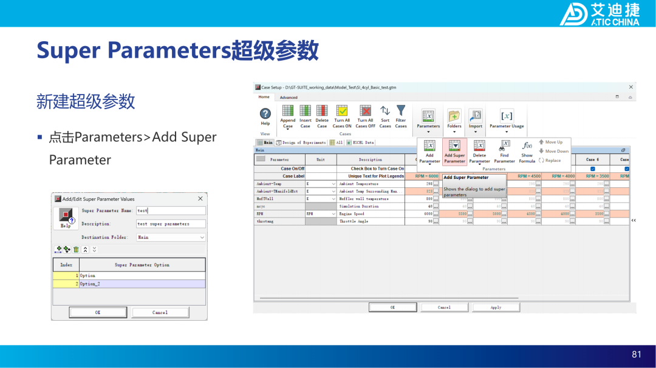Click the Filter Cases funnel icon
Image resolution: width=656 pixels, height=368 pixels.
(x=401, y=111)
